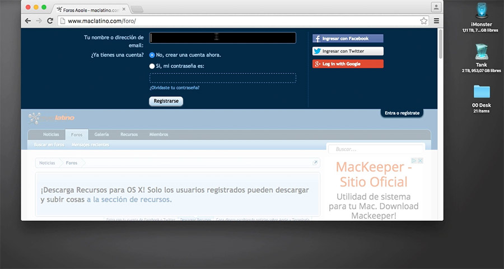Open the Chrome user profile button
The image size is (504, 269).
pos(436,7)
